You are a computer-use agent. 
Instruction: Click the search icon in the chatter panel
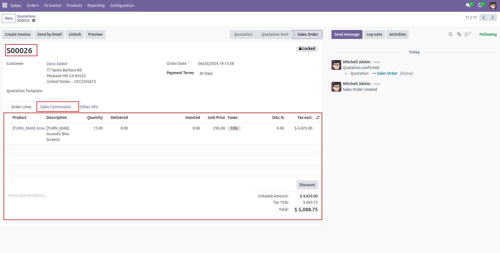(x=450, y=34)
